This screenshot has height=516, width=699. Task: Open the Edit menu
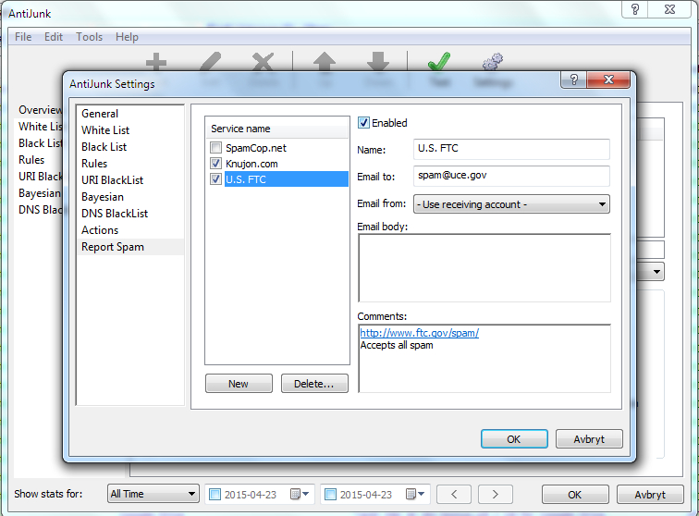[54, 37]
